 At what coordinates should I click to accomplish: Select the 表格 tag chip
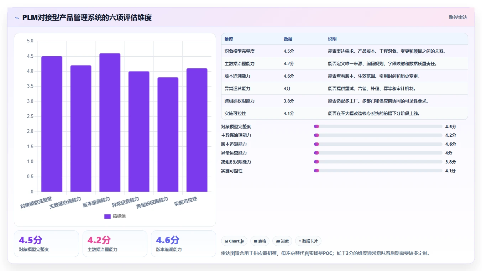pos(260,241)
